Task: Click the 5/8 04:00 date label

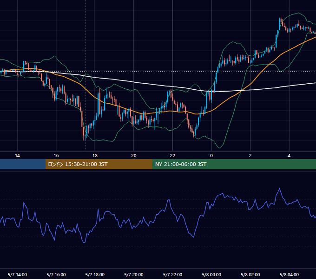Action: (289, 275)
